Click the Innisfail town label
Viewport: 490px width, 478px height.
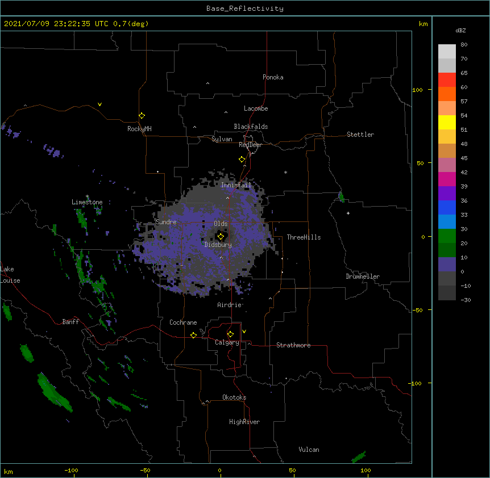tap(236, 185)
